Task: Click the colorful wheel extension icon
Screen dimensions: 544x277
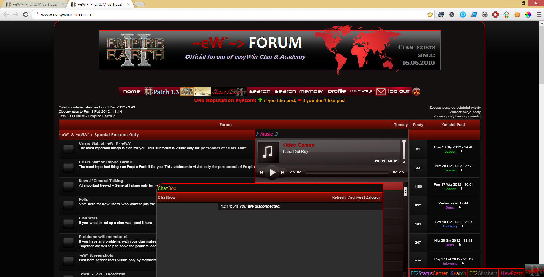Action: (528, 14)
